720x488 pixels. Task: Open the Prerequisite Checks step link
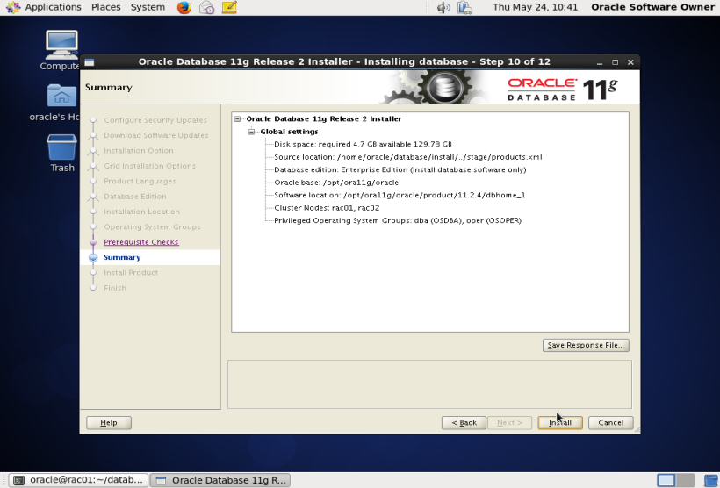click(x=141, y=242)
